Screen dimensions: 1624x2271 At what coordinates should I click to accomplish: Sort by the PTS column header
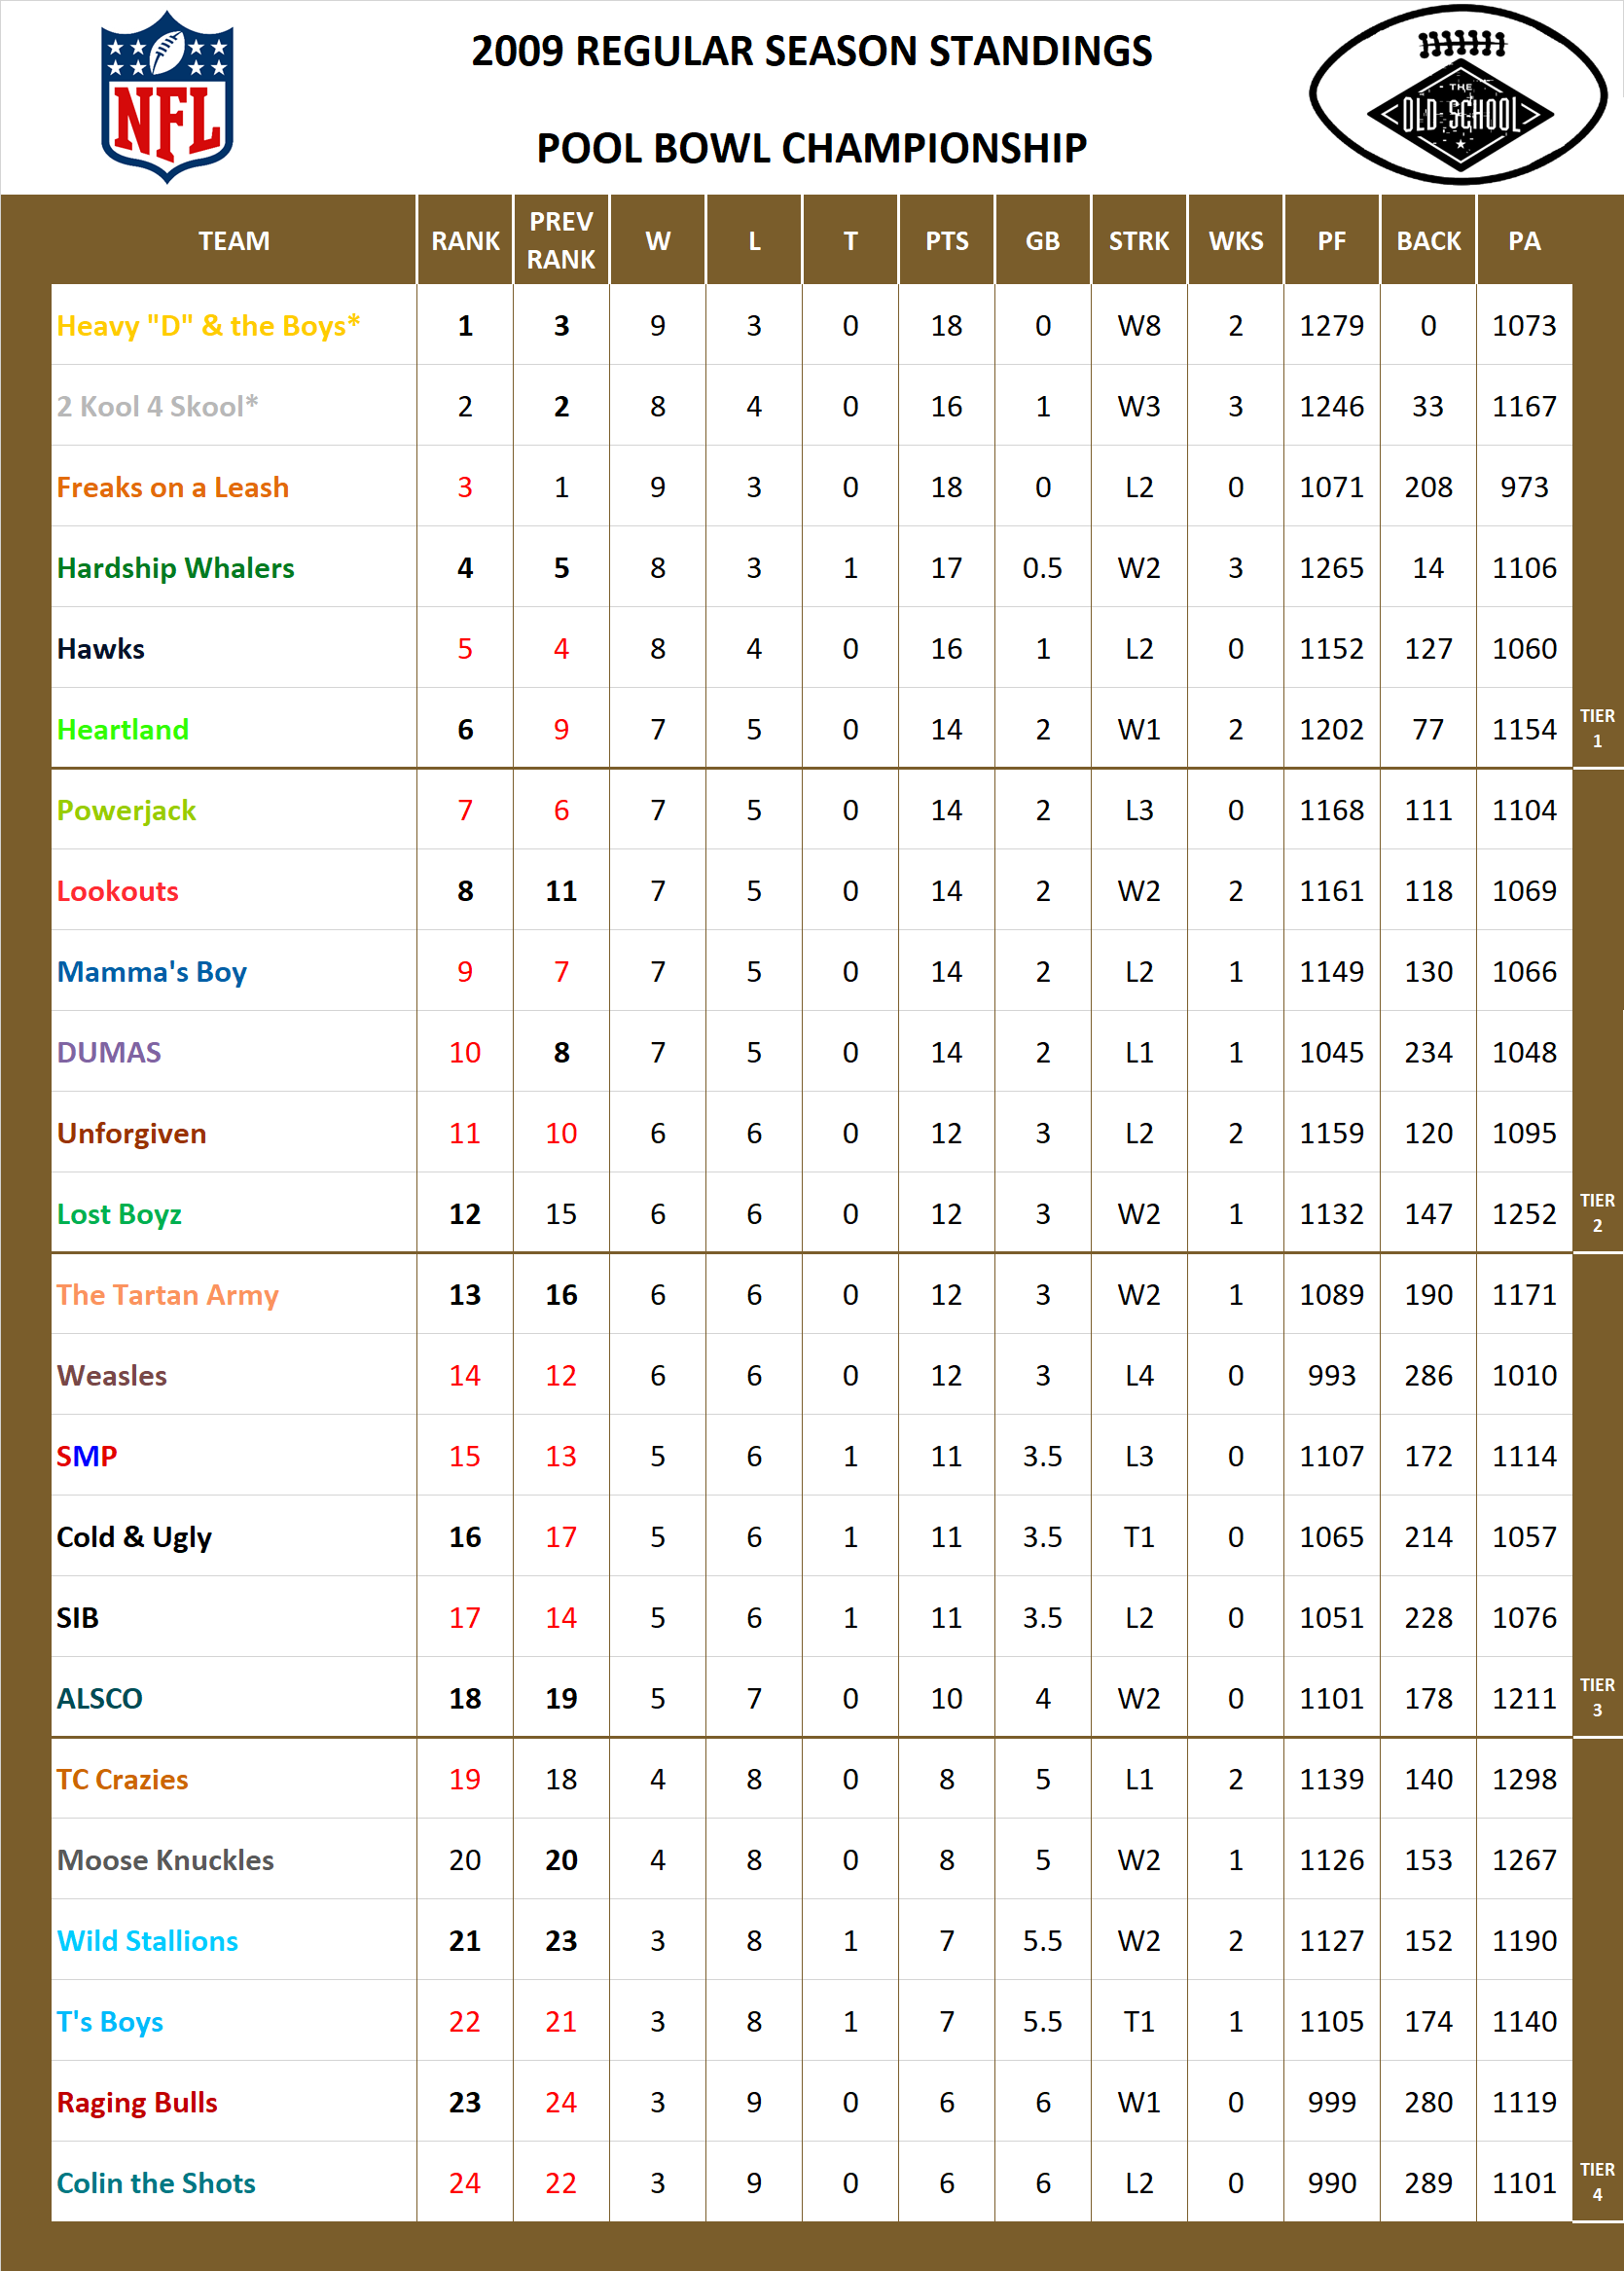pyautogui.click(x=946, y=240)
